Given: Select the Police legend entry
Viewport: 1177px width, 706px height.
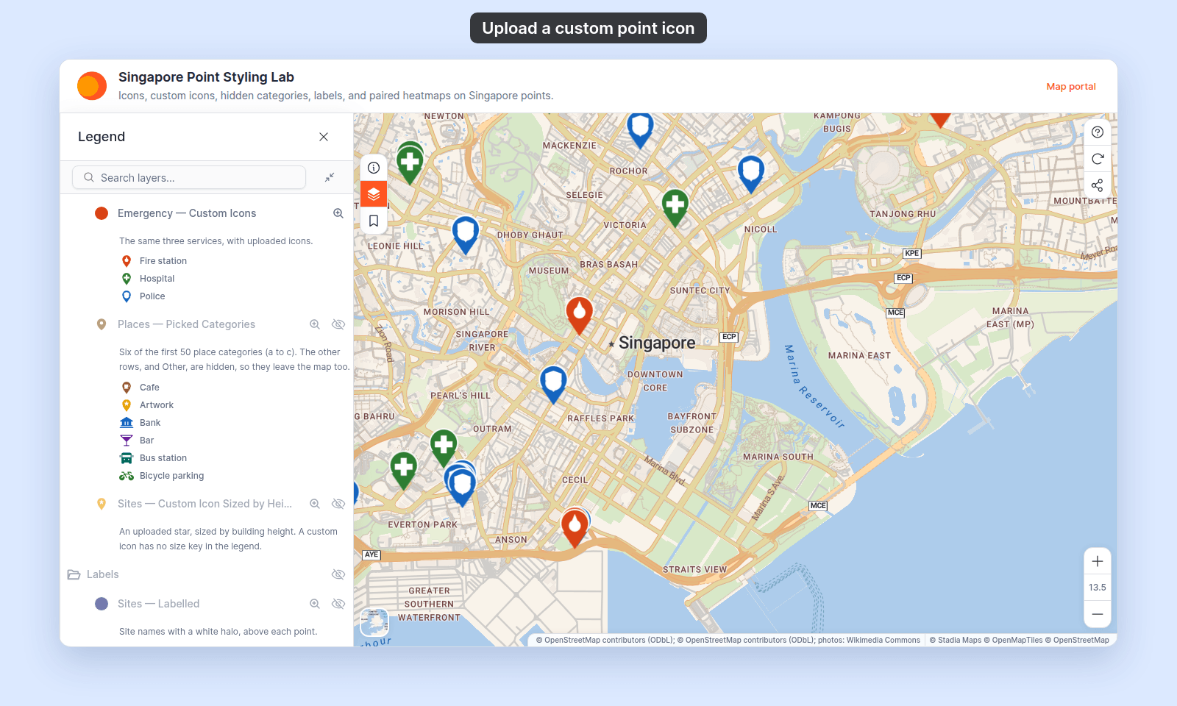Looking at the screenshot, I should pos(143,296).
